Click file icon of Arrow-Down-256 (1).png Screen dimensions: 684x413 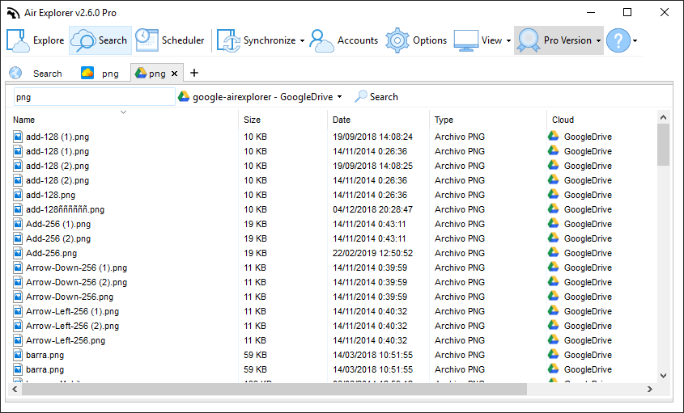pos(18,268)
